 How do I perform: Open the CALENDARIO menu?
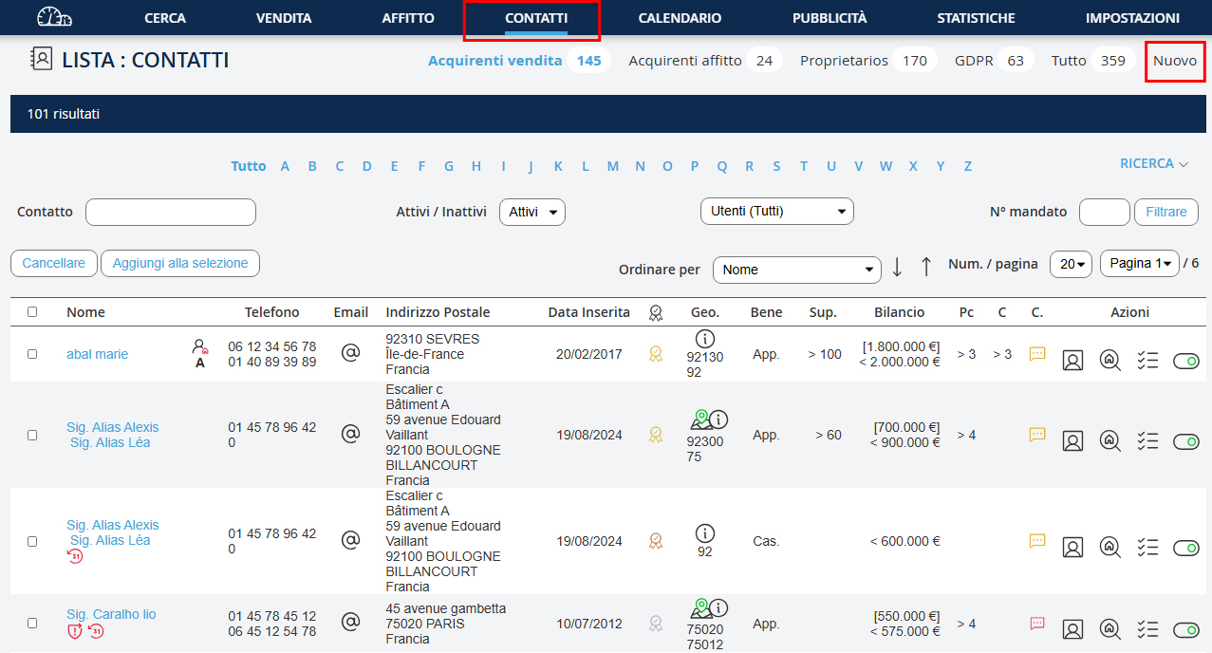pos(680,18)
